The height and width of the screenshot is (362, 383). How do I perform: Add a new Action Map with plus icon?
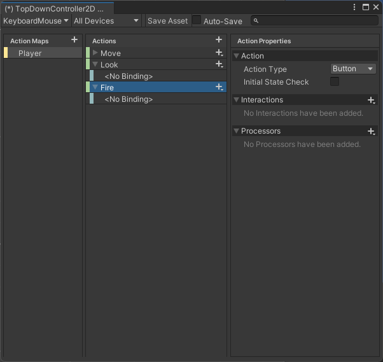pyautogui.click(x=74, y=39)
